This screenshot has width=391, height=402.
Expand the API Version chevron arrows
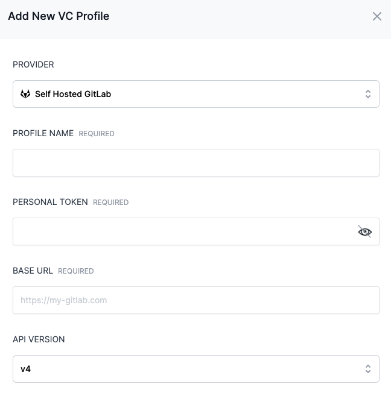[367, 369]
